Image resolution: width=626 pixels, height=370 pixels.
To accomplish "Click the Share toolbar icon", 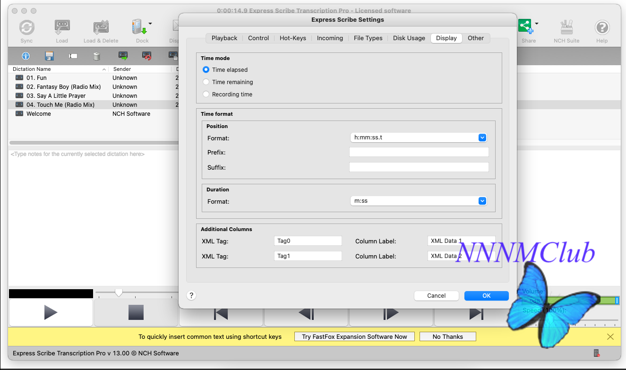I will coord(525,27).
